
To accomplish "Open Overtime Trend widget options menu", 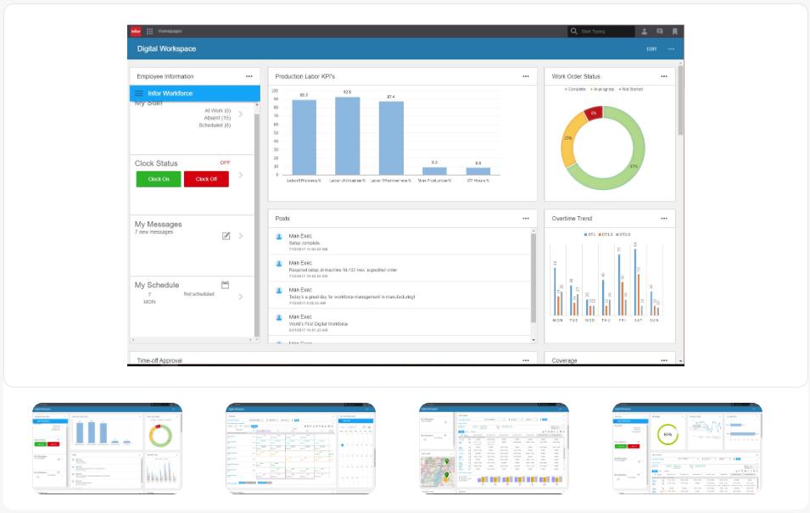I will click(664, 219).
